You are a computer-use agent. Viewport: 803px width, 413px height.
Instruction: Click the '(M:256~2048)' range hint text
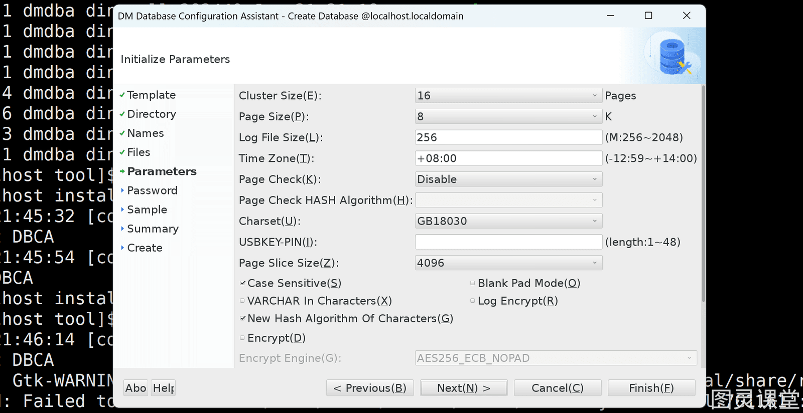[x=644, y=137]
